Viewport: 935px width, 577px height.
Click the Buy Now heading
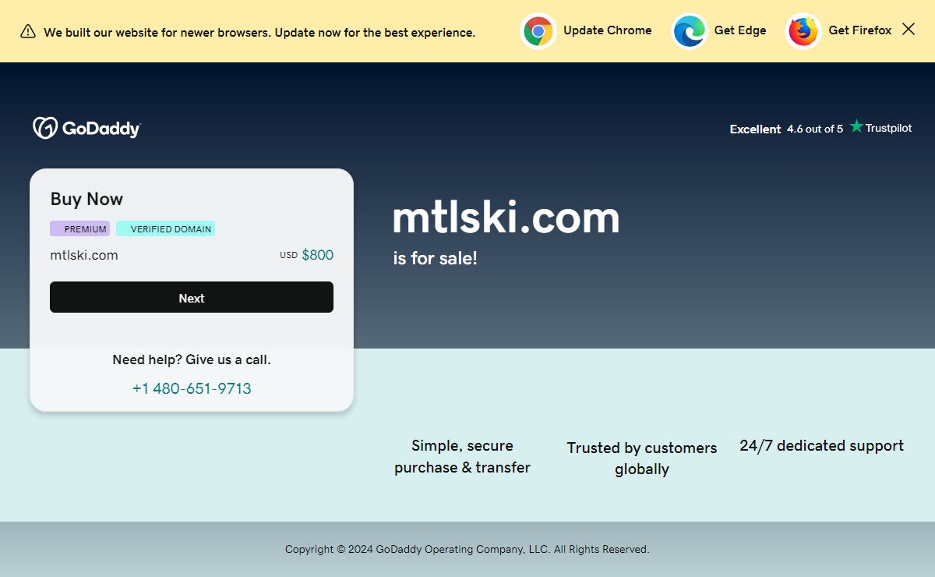pos(86,199)
